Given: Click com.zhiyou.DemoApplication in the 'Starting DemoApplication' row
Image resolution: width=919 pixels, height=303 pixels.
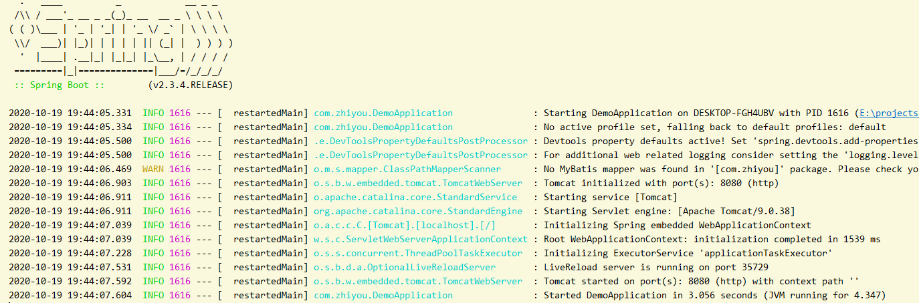Looking at the screenshot, I should (383, 113).
